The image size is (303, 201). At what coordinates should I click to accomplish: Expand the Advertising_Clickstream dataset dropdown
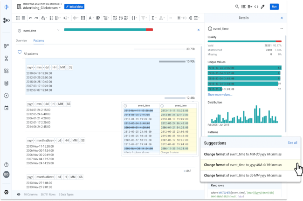(x=60, y=8)
